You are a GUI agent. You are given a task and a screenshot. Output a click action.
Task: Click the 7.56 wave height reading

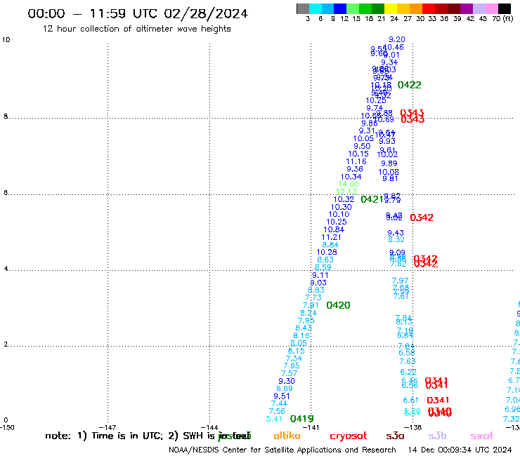point(277,411)
